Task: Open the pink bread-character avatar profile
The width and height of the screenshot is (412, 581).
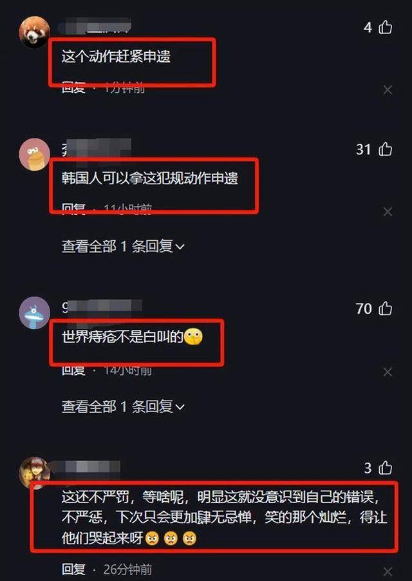Action: 34,154
